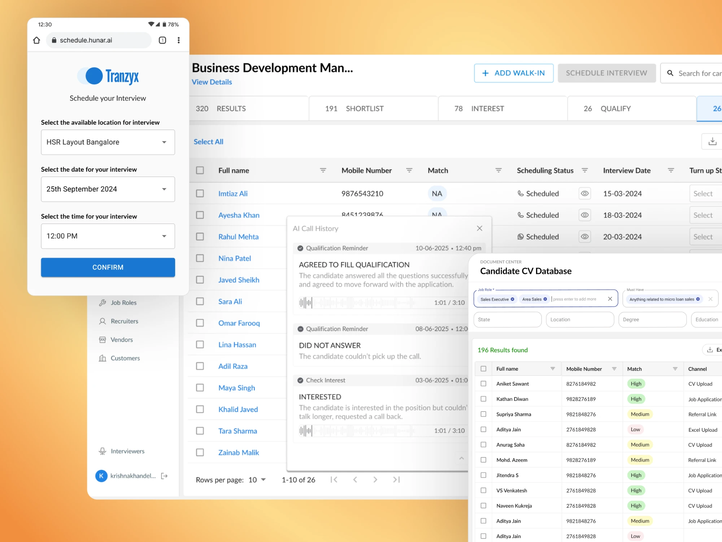Expand the HSR Layout Bangalore location dropdown
This screenshot has width=722, height=542.
tap(108, 142)
